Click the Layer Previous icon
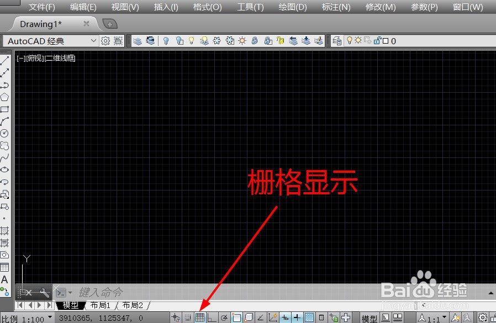 [150, 41]
